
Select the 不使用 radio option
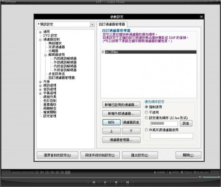point(146,113)
